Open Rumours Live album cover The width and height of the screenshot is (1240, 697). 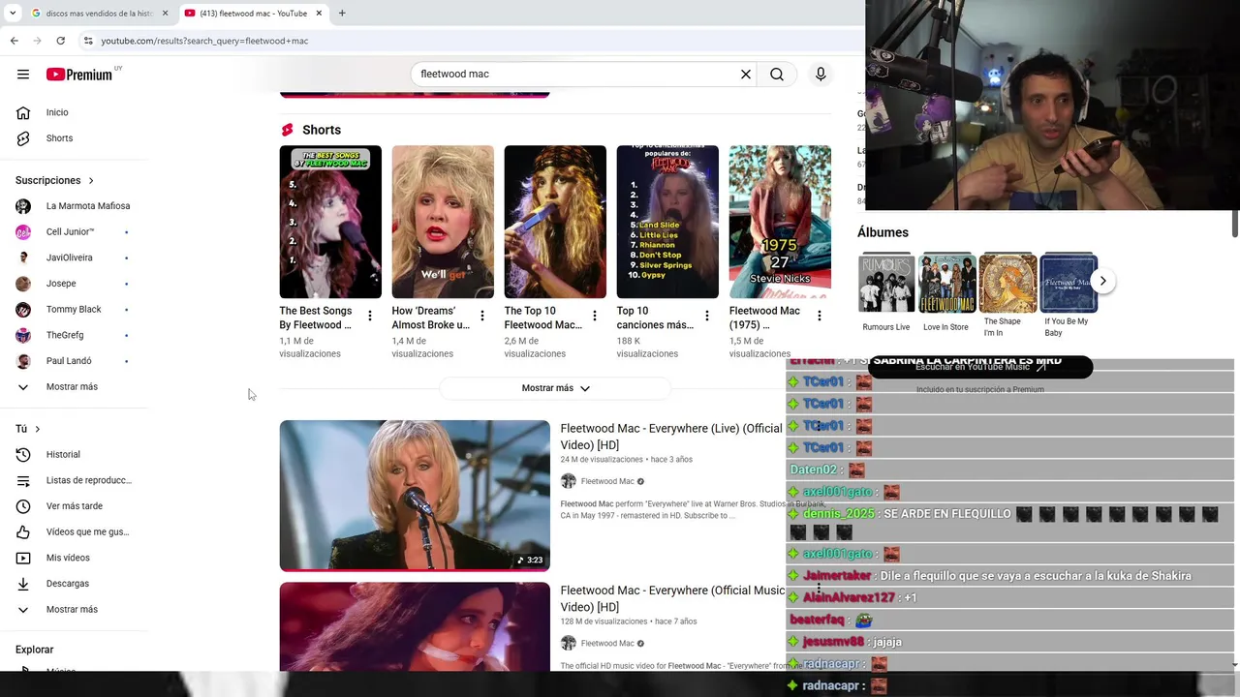point(886,283)
